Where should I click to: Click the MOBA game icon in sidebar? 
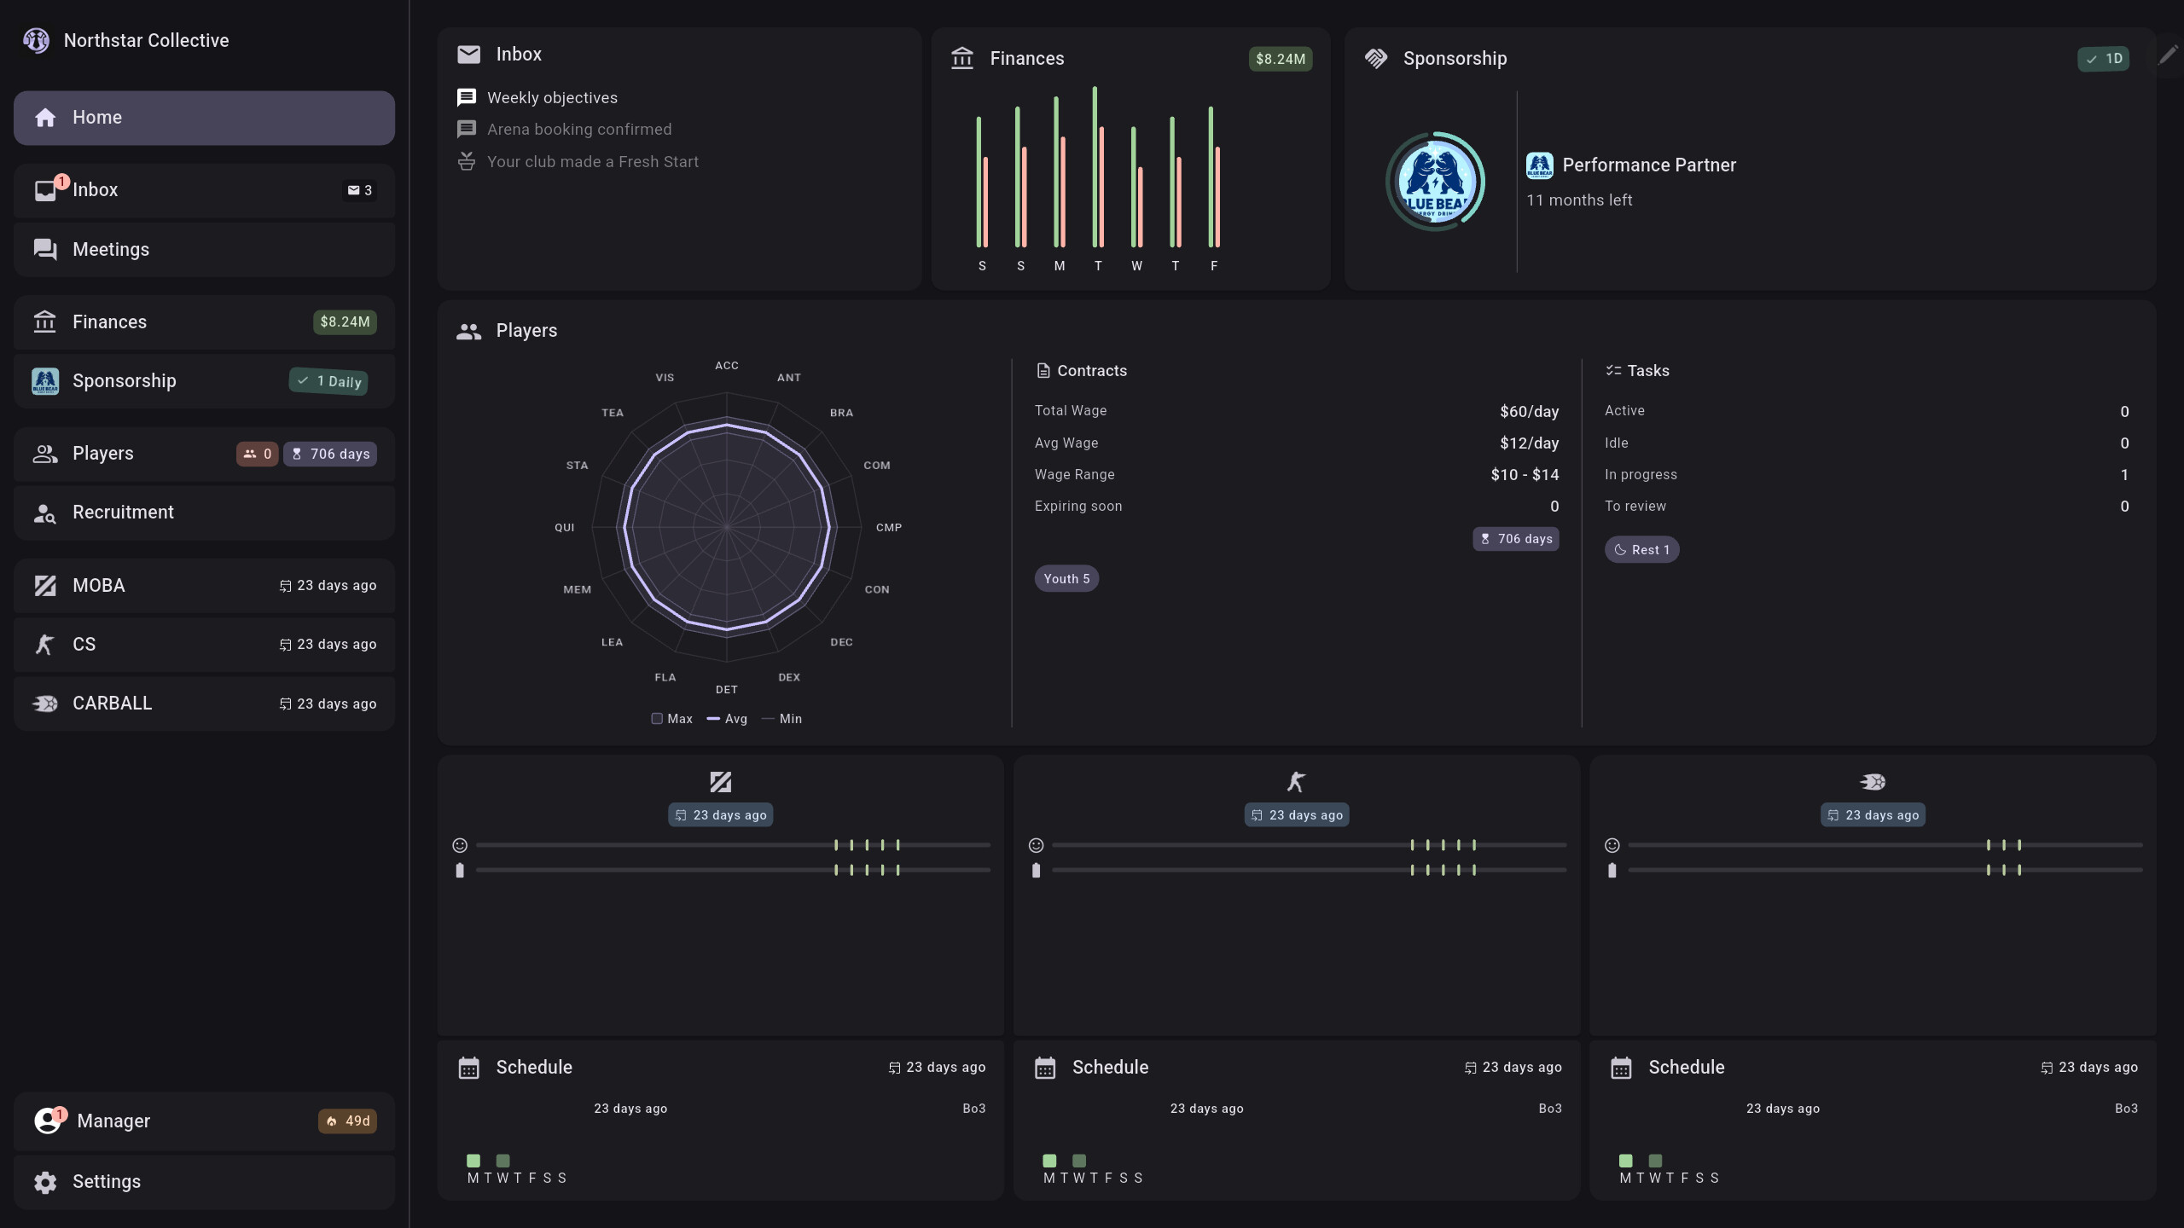[x=45, y=586]
